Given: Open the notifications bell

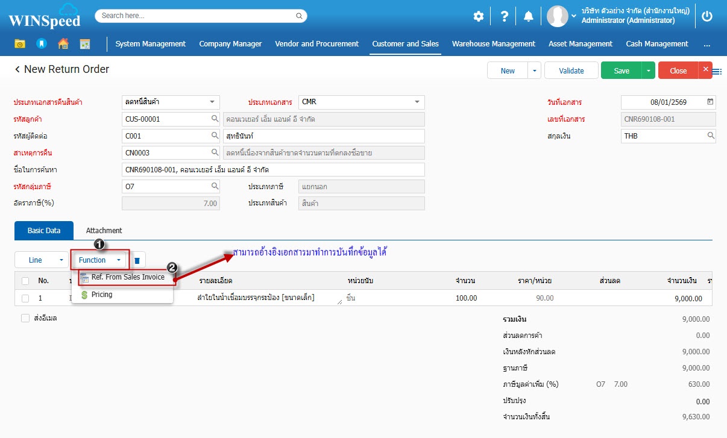Looking at the screenshot, I should tap(528, 16).
